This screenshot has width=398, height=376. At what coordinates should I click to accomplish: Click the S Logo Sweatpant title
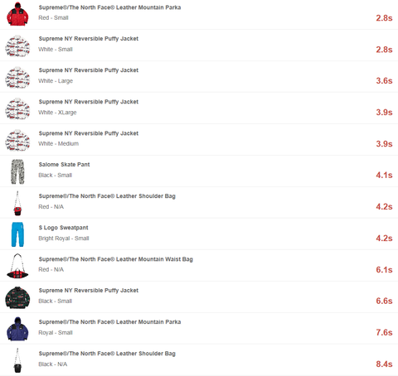click(x=63, y=228)
